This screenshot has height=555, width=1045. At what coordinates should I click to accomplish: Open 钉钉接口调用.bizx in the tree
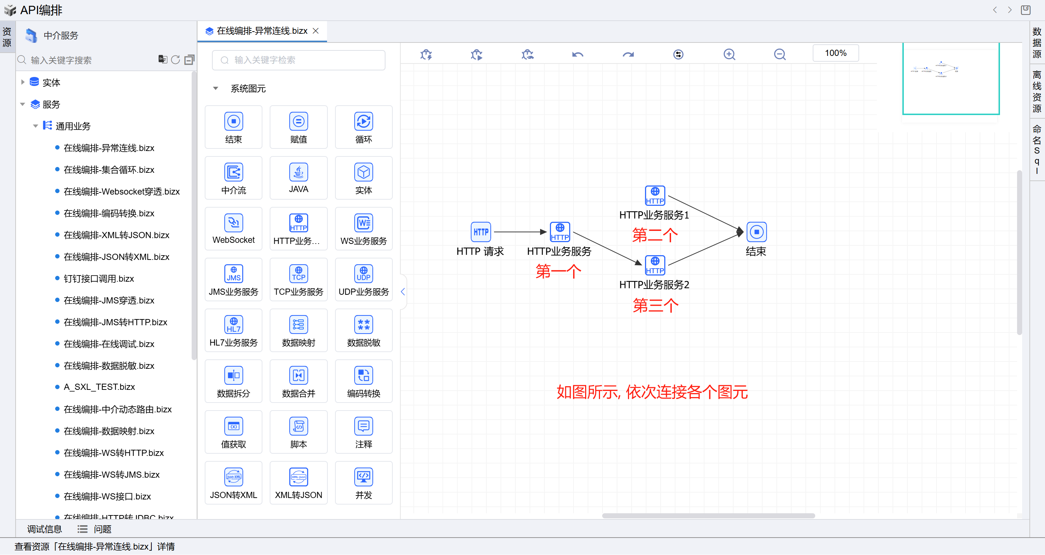99,279
